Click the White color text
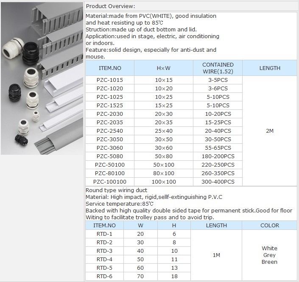 coord(269,248)
